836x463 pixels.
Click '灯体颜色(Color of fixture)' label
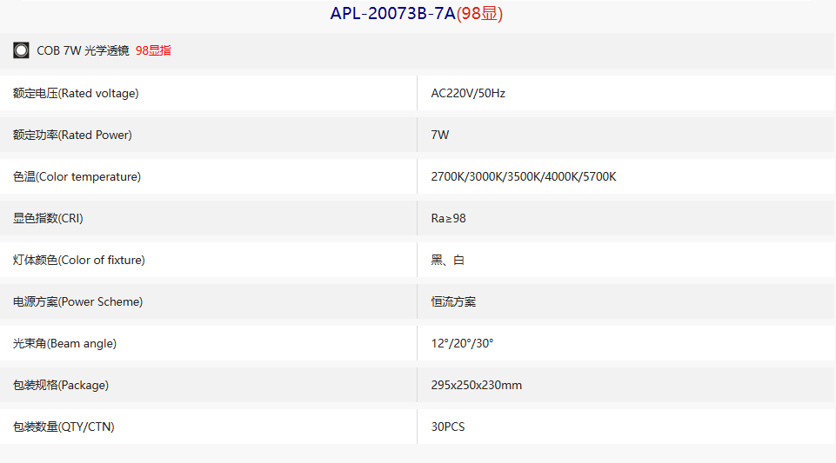[x=79, y=261]
